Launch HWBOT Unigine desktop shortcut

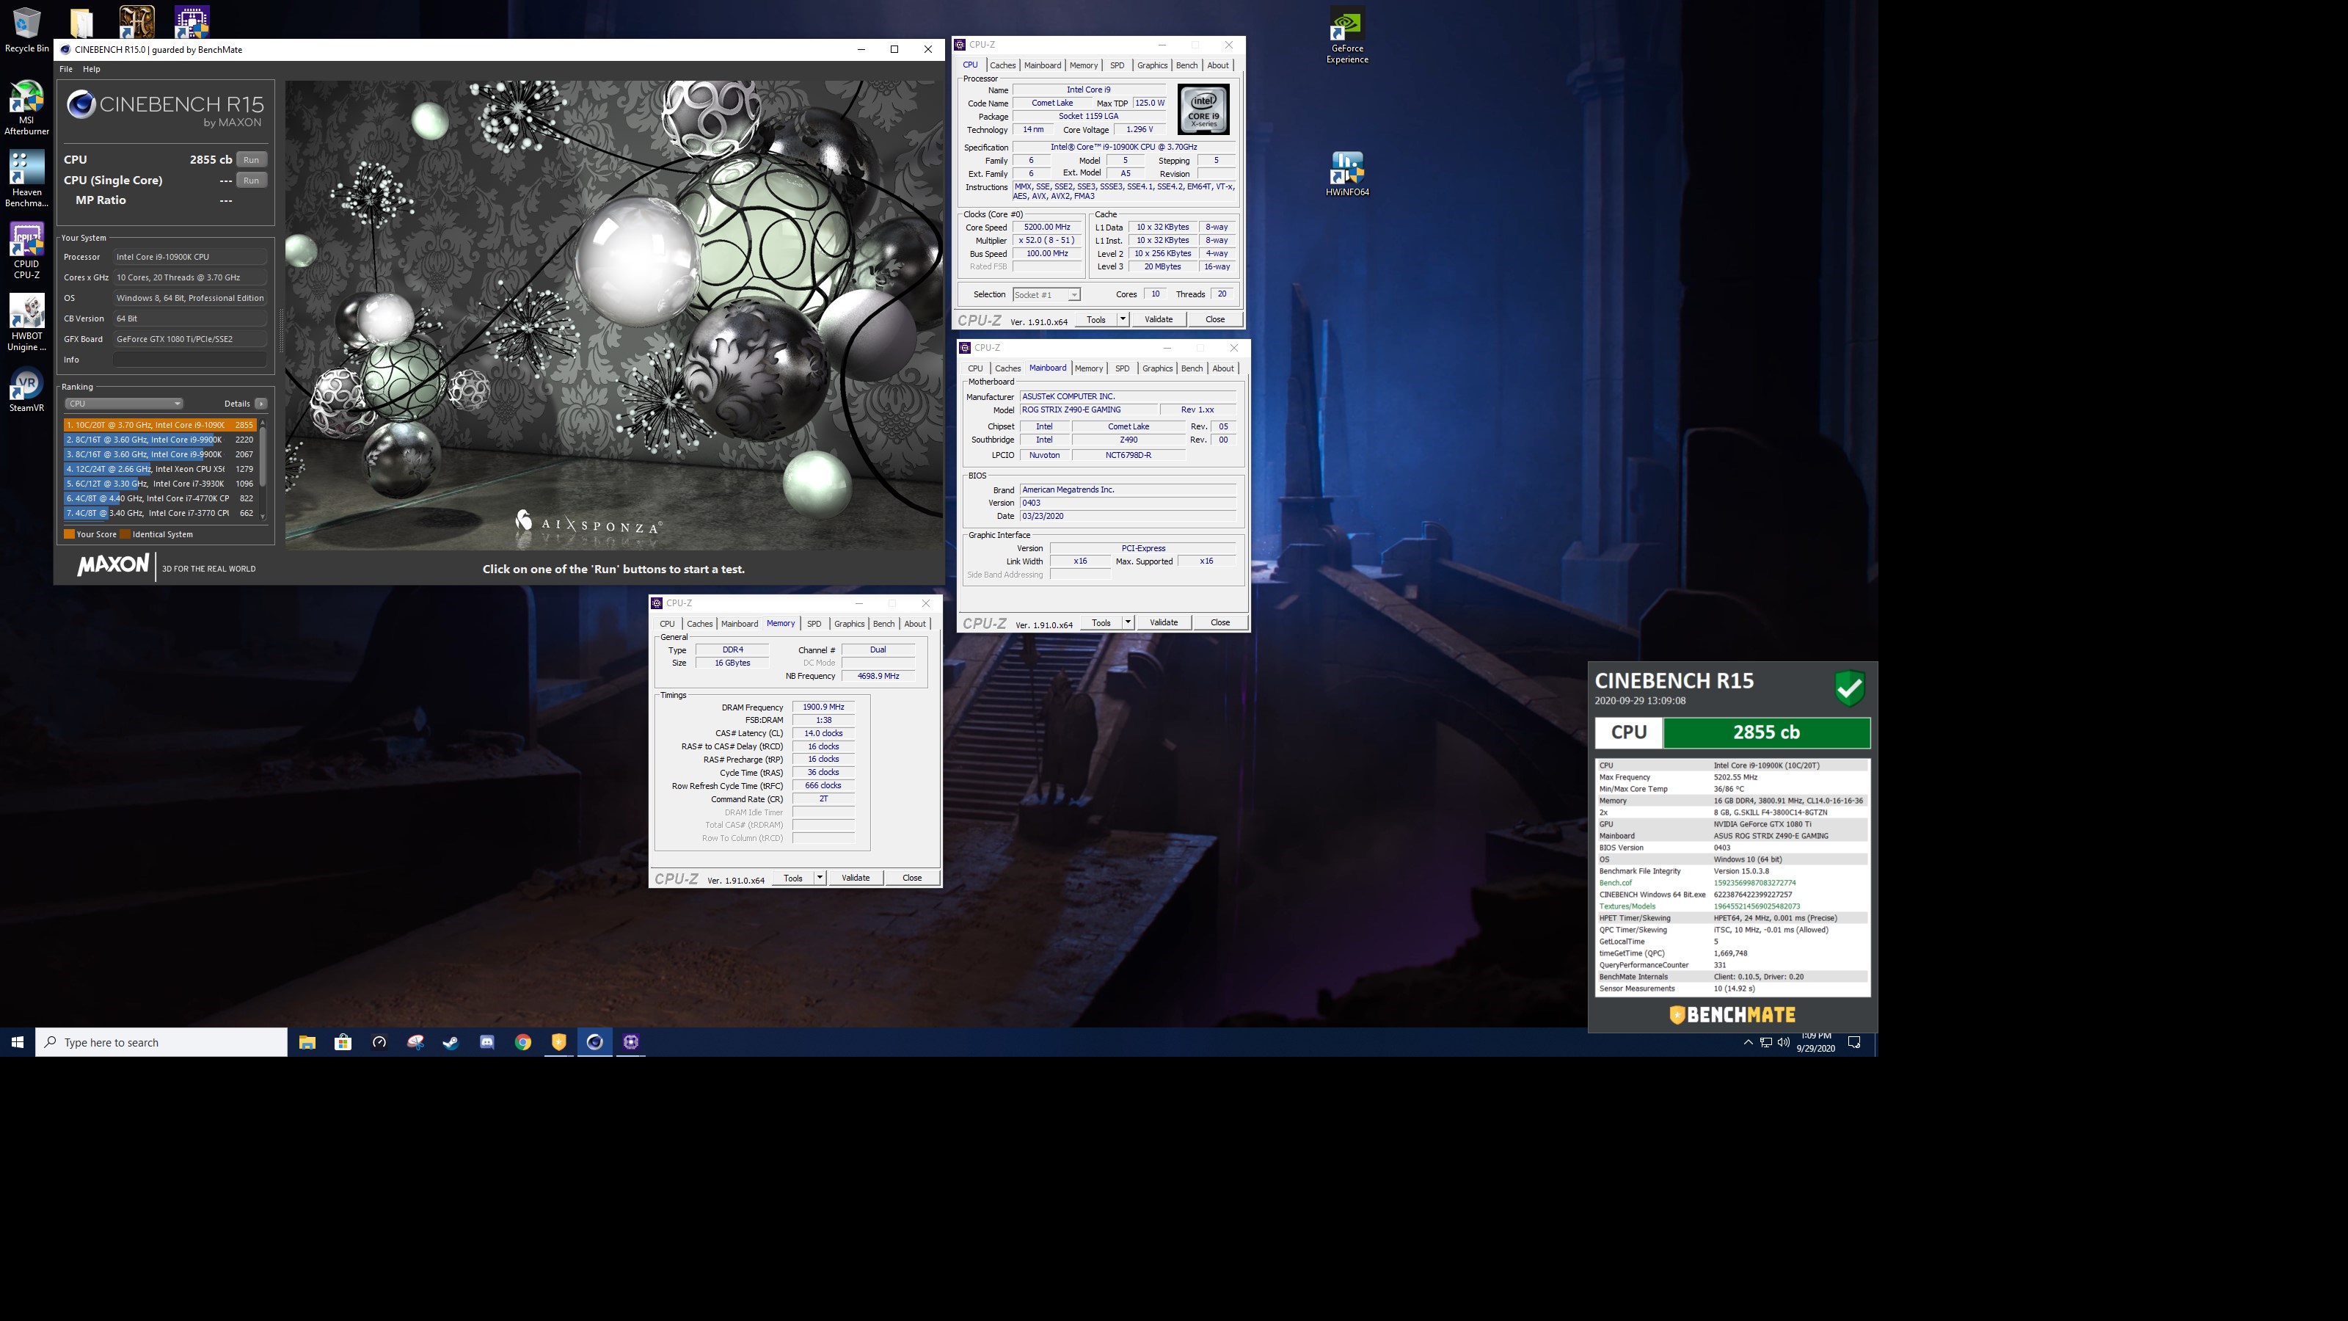pos(26,323)
